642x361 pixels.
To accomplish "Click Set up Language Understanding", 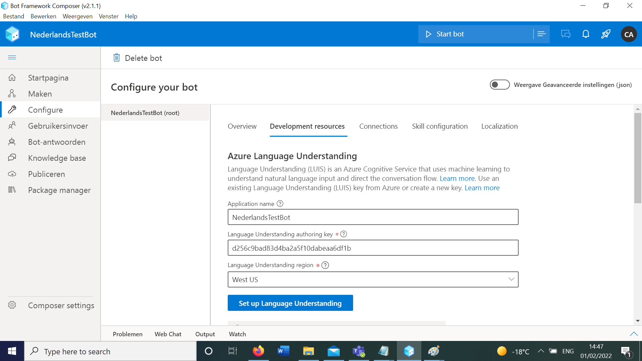I will [x=290, y=303].
